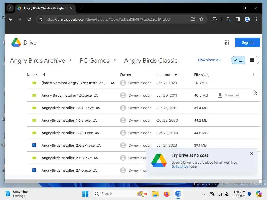Show hidden system tray icons chevron
267x200 pixels.
(x=203, y=194)
